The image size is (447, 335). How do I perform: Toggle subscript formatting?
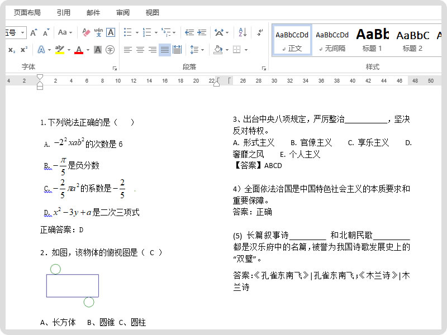pyautogui.click(x=12, y=50)
